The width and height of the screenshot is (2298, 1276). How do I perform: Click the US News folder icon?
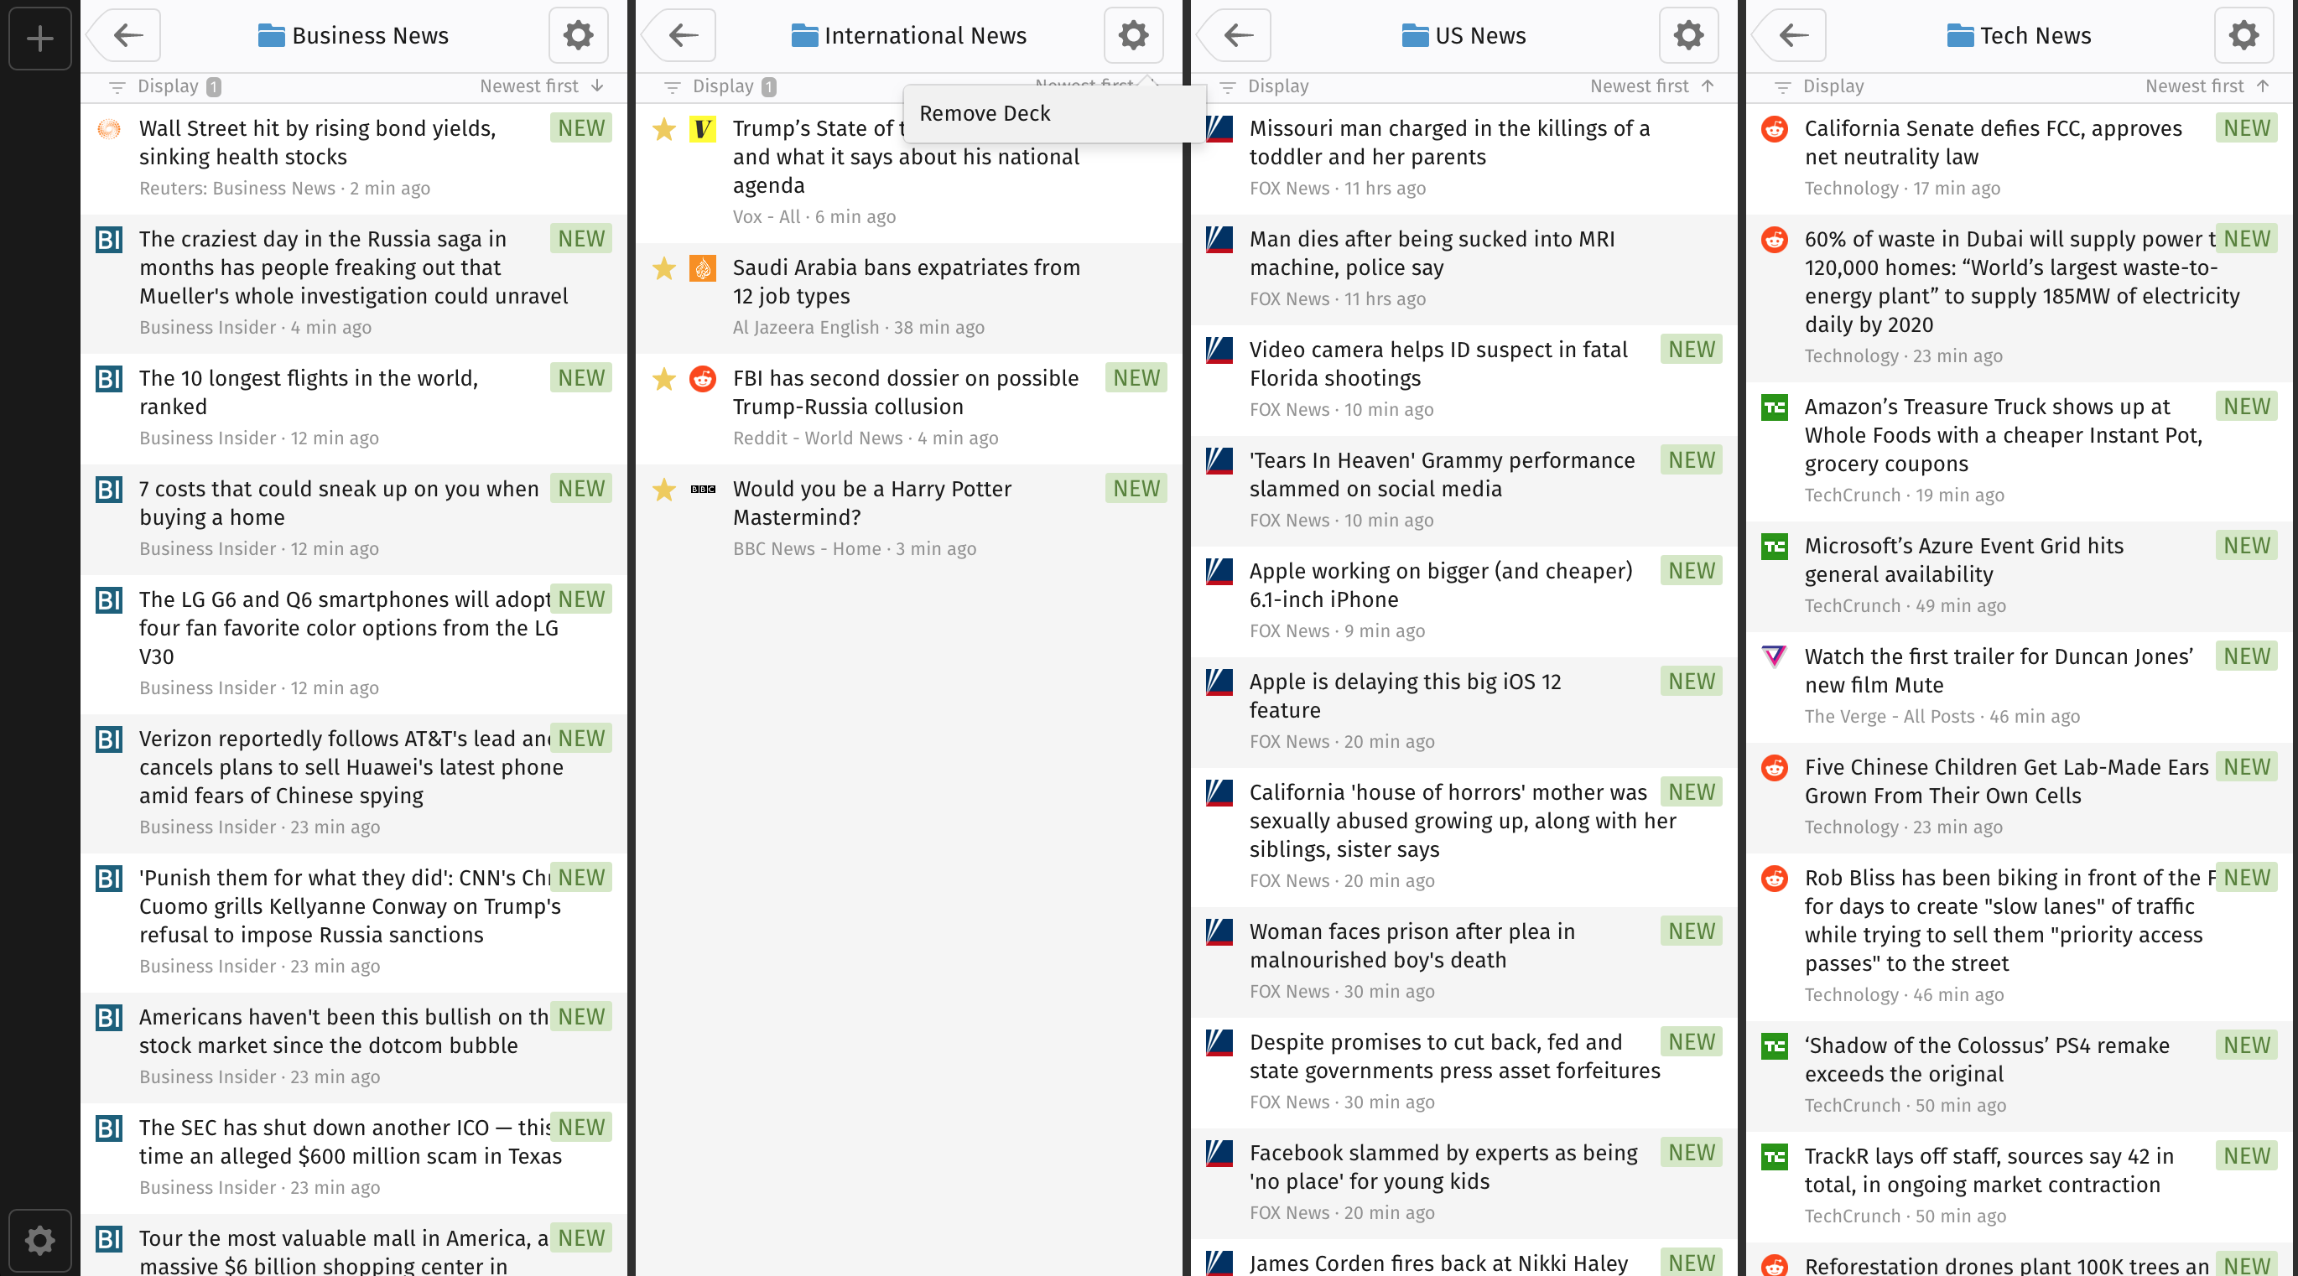point(1415,36)
